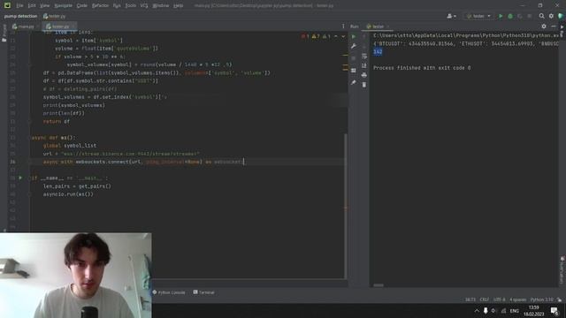Click the error count indicator in editor
Screen dimensions: 566x318
coord(305,36)
